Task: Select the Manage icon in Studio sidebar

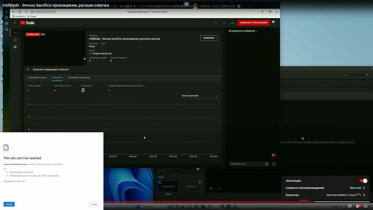Action: [15, 47]
